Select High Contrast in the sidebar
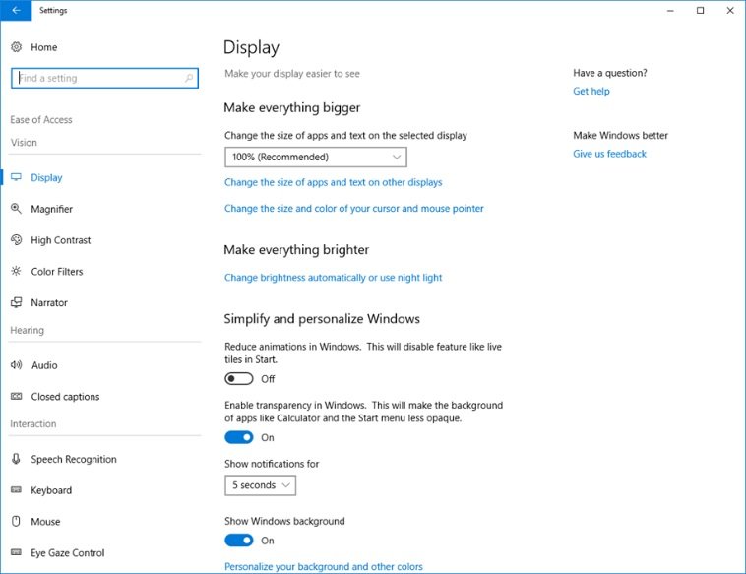 click(x=60, y=240)
